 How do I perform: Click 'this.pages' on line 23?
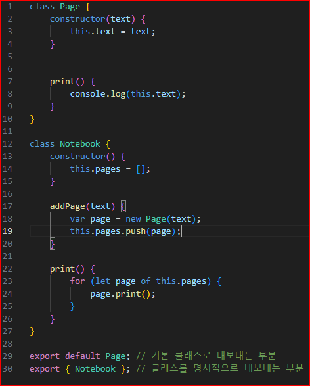pyautogui.click(x=181, y=281)
